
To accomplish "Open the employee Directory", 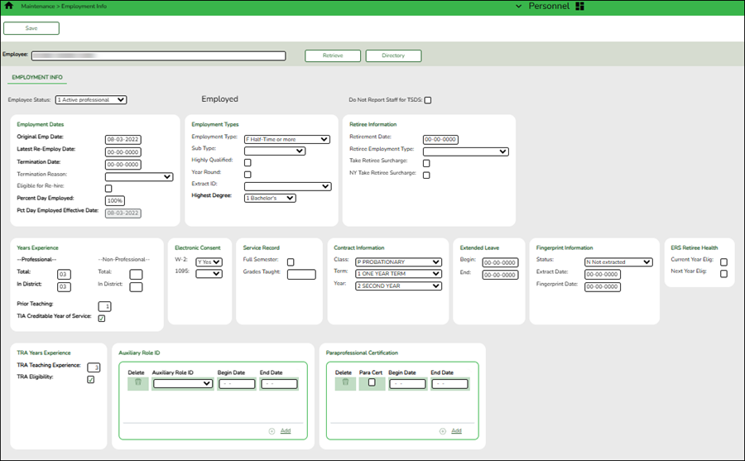I will tap(393, 55).
